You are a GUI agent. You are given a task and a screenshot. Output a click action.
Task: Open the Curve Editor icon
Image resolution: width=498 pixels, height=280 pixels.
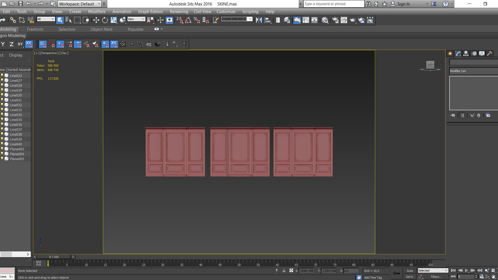pos(306,20)
